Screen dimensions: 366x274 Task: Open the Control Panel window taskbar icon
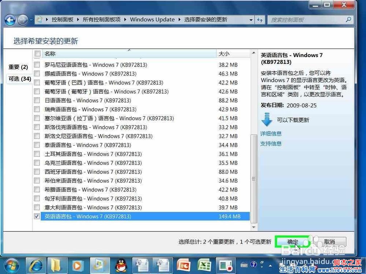pos(100,266)
